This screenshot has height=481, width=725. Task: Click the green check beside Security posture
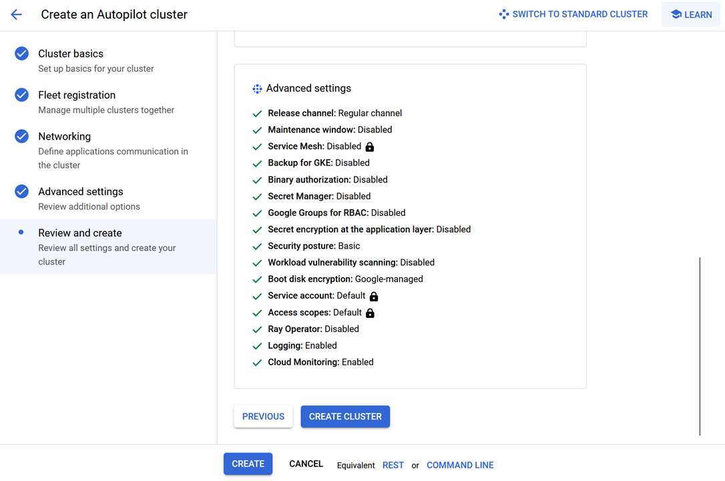coord(257,247)
